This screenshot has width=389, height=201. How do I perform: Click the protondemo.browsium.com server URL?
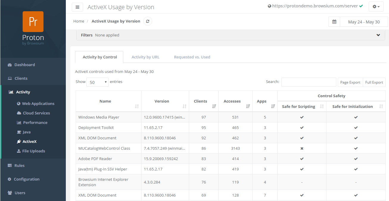[x=315, y=6]
